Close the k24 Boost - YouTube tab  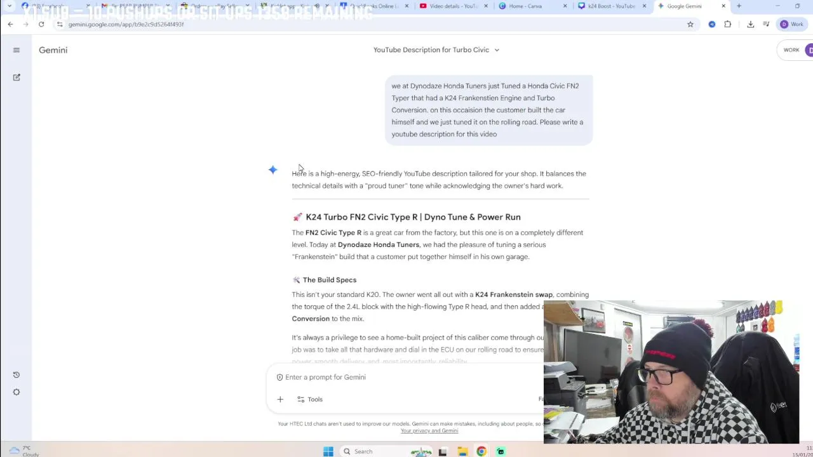(645, 6)
